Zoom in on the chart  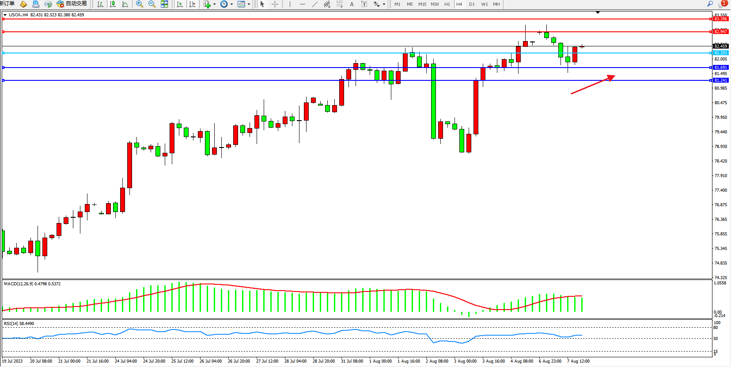click(140, 4)
